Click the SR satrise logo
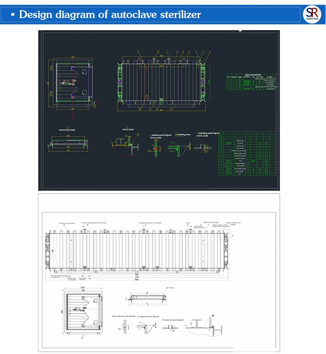Screen dimensions: 326x354 coord(312,14)
